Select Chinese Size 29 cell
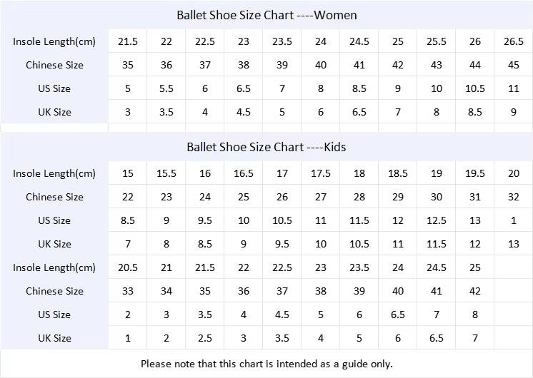This screenshot has height=378, width=533. [x=398, y=197]
